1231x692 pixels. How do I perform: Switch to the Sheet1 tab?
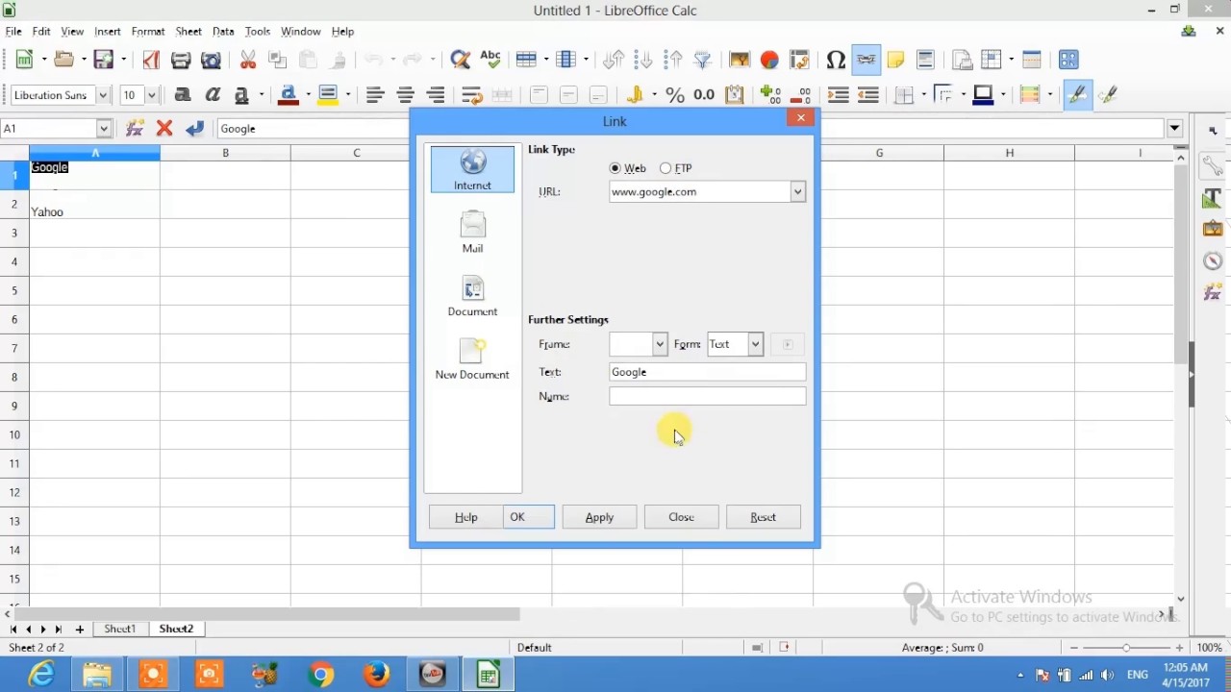119,629
